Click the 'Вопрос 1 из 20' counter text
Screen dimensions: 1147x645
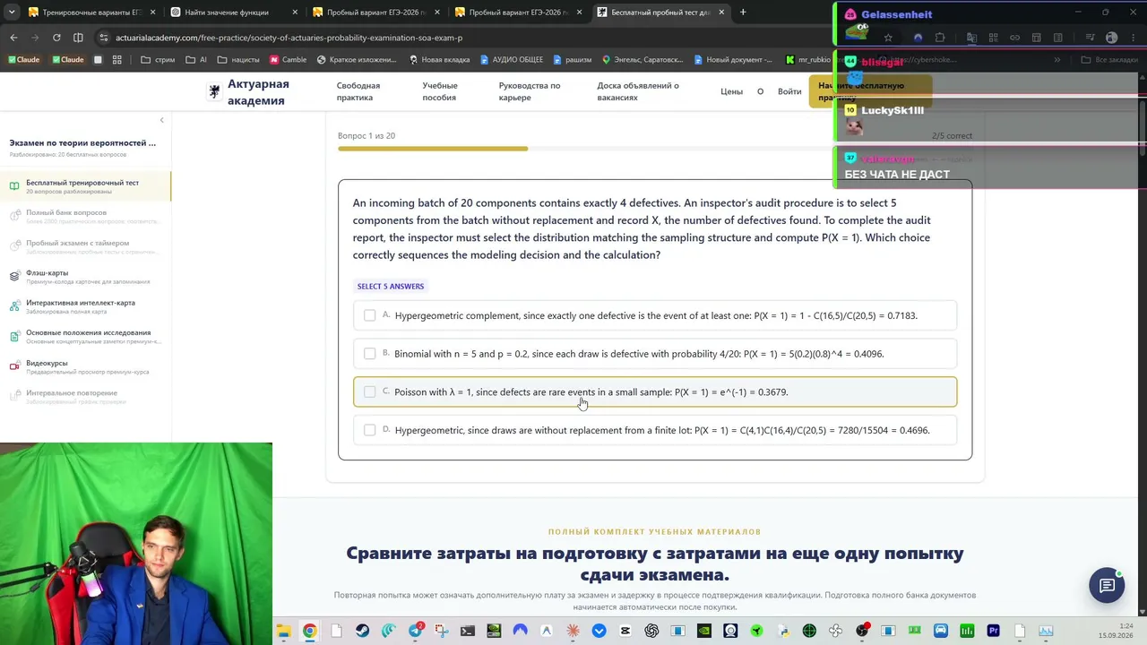pyautogui.click(x=367, y=135)
